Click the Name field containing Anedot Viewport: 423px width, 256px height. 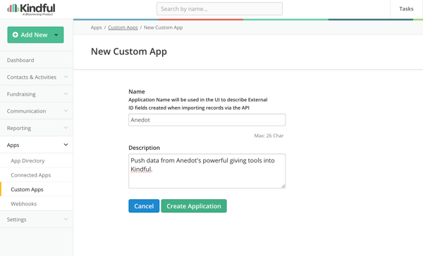pyautogui.click(x=207, y=120)
